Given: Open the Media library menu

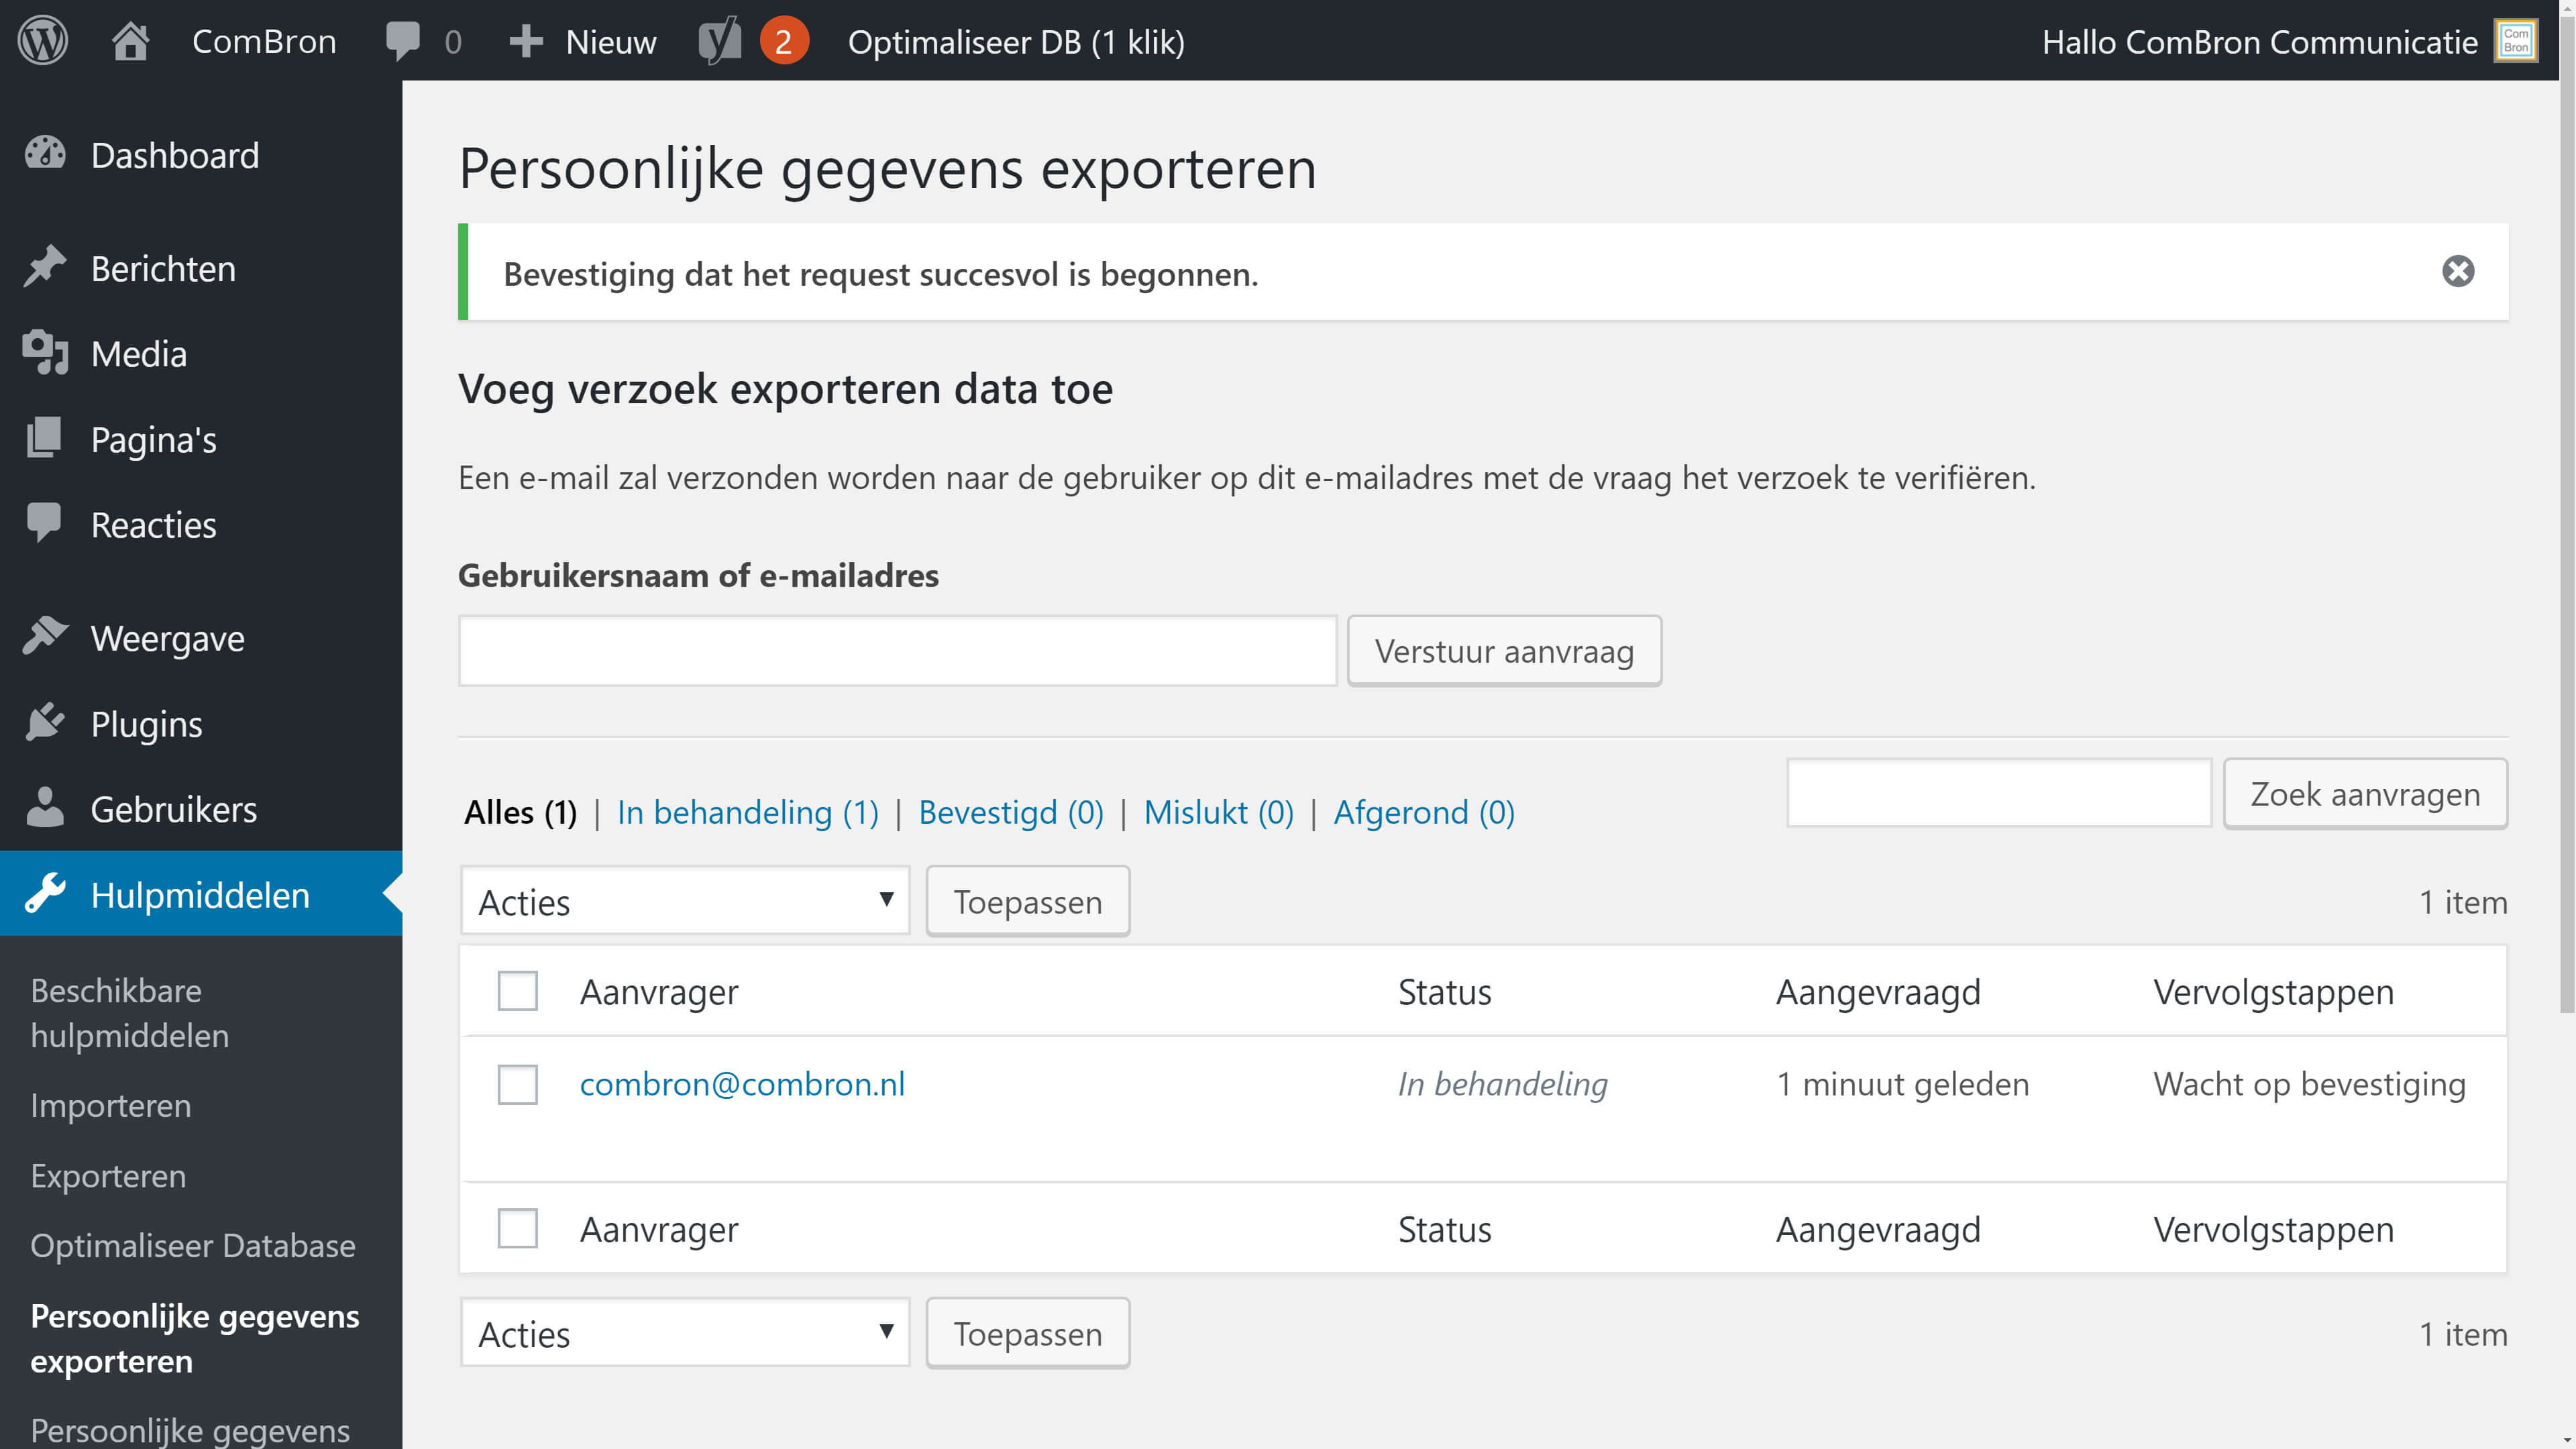Looking at the screenshot, I should 138,354.
